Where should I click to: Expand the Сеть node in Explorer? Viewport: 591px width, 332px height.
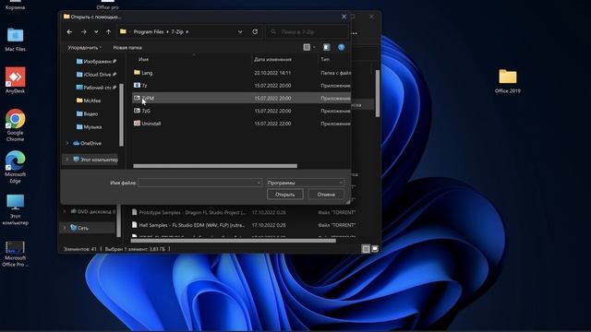pos(65,228)
